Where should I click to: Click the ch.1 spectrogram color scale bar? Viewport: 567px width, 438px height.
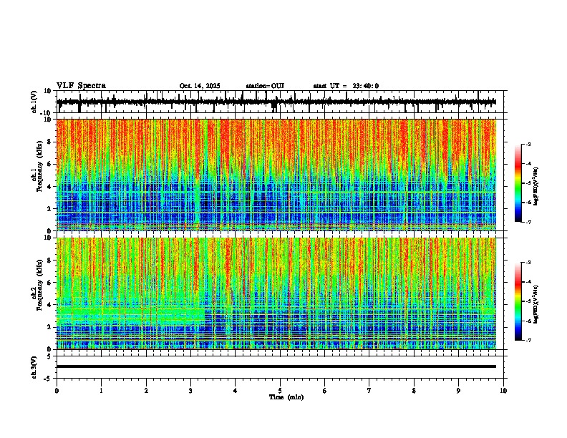[x=518, y=183]
